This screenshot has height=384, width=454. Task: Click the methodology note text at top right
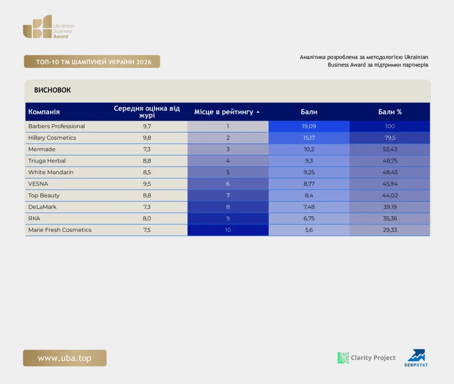point(364,61)
